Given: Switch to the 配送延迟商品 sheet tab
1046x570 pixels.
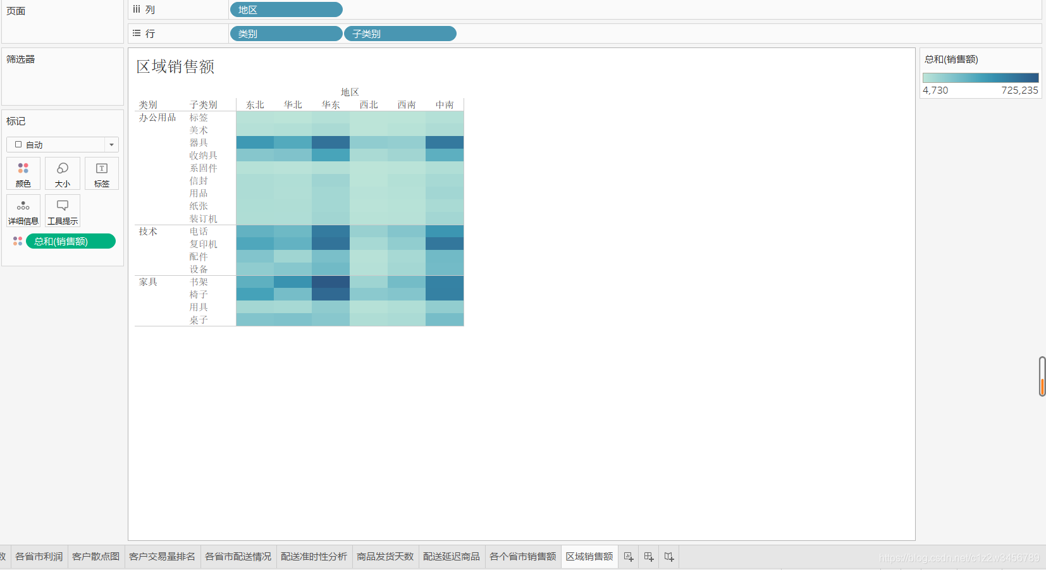Looking at the screenshot, I should tap(452, 557).
